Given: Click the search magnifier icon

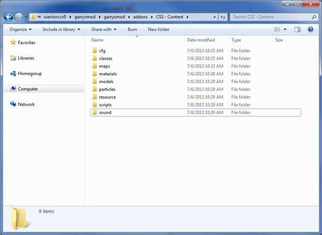Looking at the screenshot, I should point(314,17).
